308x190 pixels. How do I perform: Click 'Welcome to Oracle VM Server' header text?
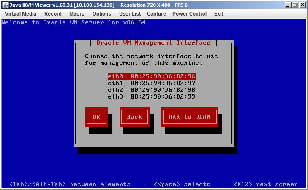click(74, 22)
